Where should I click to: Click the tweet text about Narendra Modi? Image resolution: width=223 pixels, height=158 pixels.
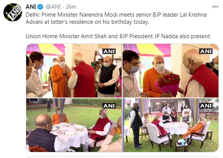pyautogui.click(x=116, y=19)
